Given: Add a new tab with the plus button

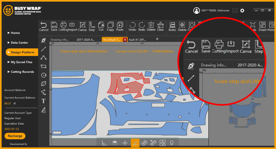Looking at the screenshot, I should tap(157, 39).
